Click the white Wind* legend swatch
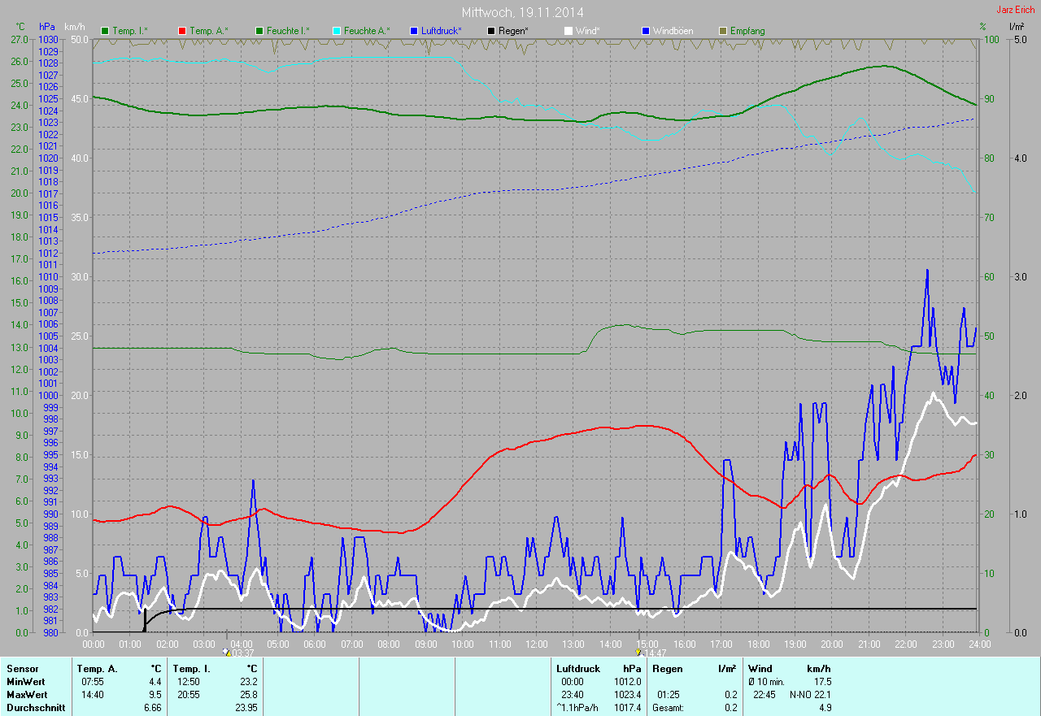Image resolution: width=1041 pixels, height=716 pixels. [568, 31]
